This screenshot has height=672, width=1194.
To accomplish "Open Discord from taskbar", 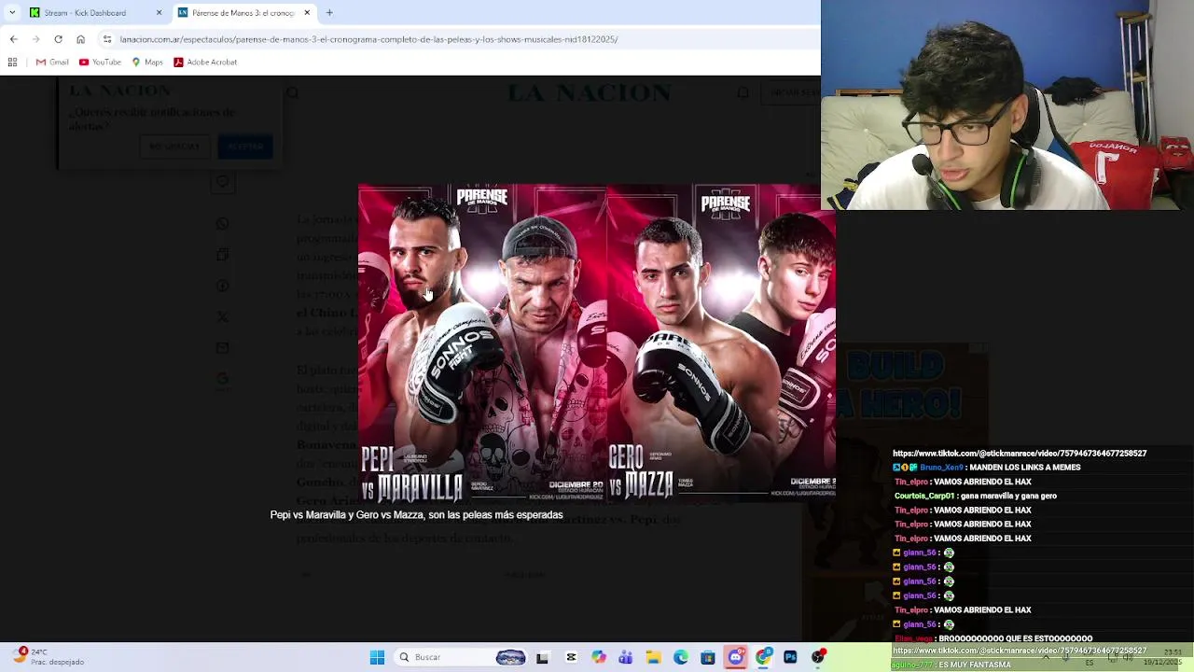I will coord(735,657).
